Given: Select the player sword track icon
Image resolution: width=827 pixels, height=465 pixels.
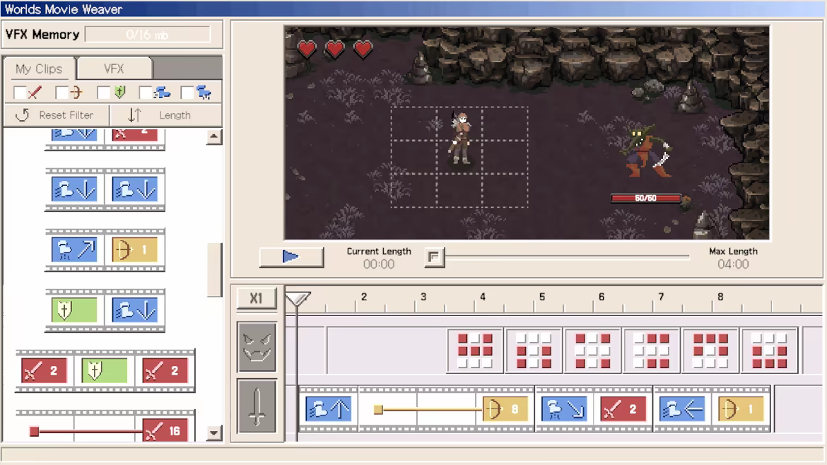Looking at the screenshot, I should tap(257, 406).
